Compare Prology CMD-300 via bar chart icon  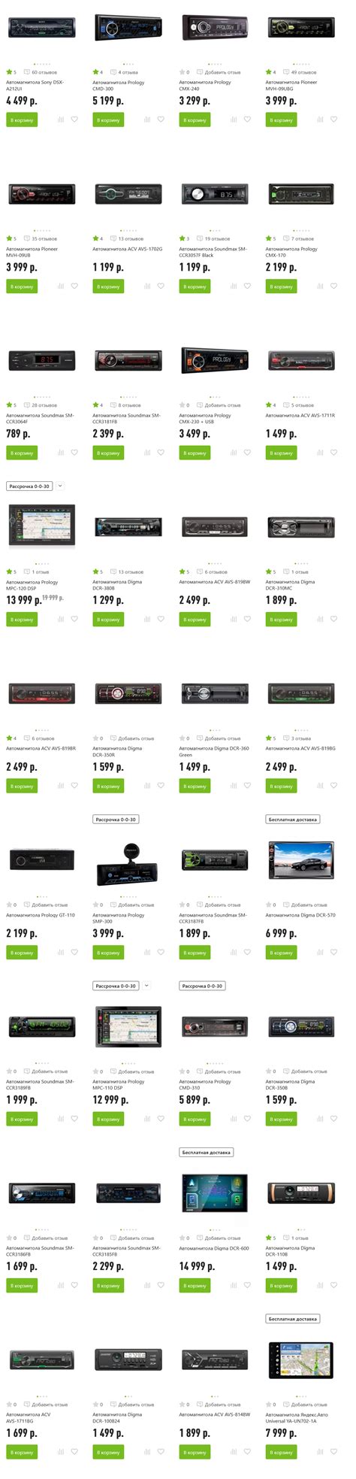(147, 120)
